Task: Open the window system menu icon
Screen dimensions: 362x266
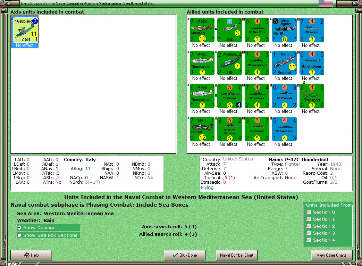Action: coord(8,3)
